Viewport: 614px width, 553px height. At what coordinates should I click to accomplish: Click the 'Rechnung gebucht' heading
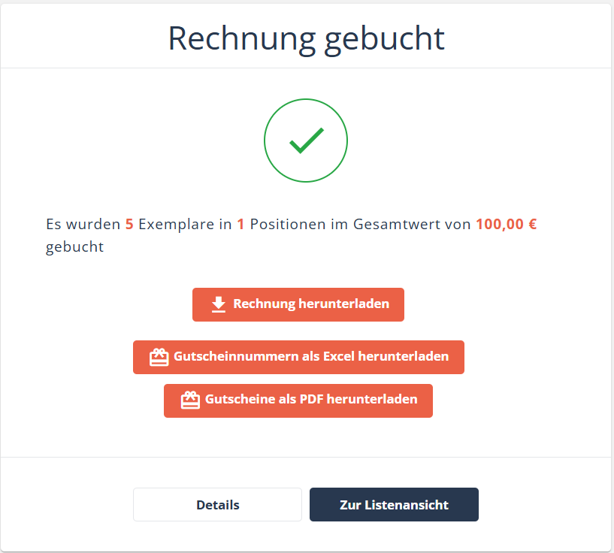(306, 38)
